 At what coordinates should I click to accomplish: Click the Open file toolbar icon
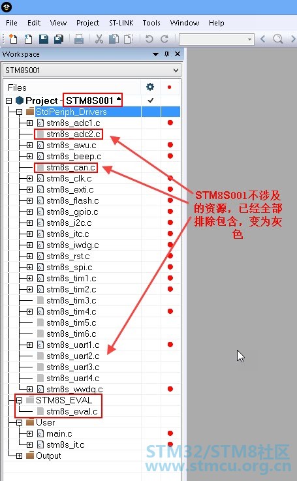pos(28,39)
